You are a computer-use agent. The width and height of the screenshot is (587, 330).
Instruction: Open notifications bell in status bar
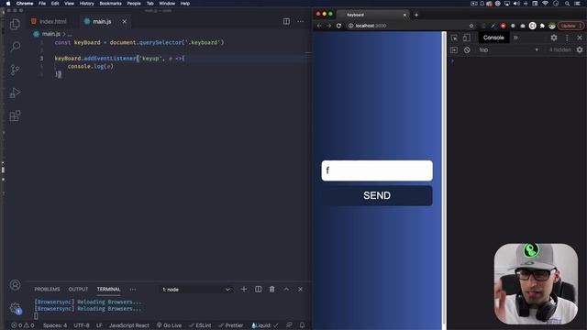(302, 325)
